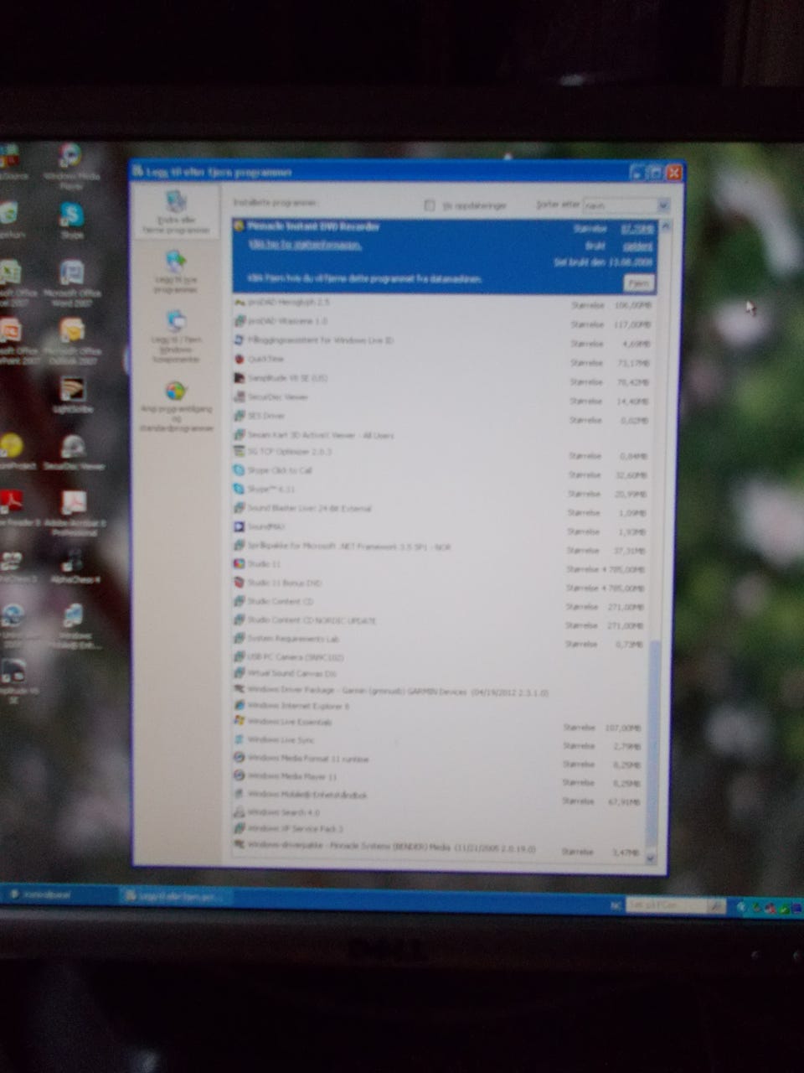This screenshot has width=804, height=1073.
Task: Open Microsoft Office Word 2007 shortcut
Action: tap(71, 274)
